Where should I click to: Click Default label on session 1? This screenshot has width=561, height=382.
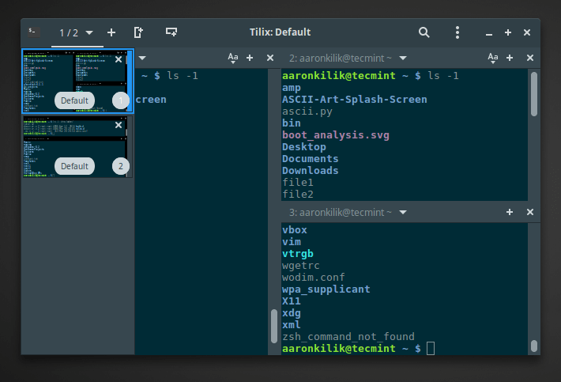pos(75,100)
